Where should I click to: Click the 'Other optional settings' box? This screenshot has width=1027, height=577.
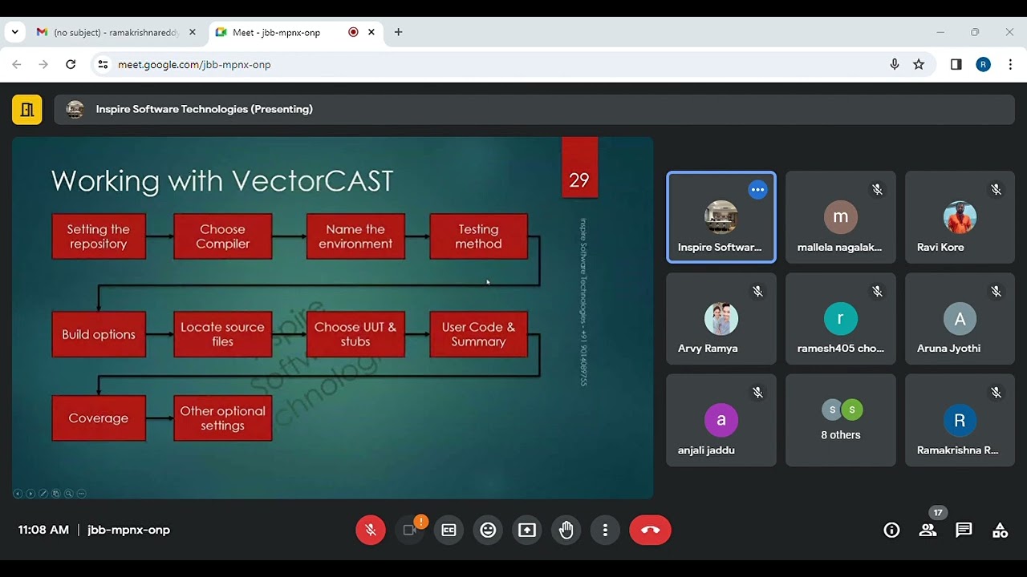pyautogui.click(x=223, y=418)
